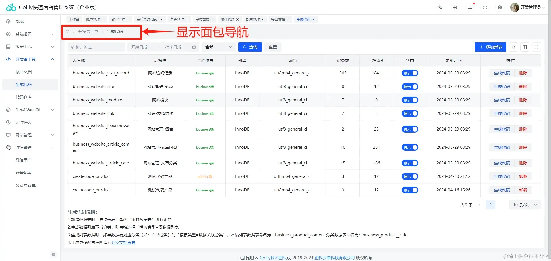Toggle status switch for business_website_article_cate
This screenshot has height=261, width=551.
point(410,163)
